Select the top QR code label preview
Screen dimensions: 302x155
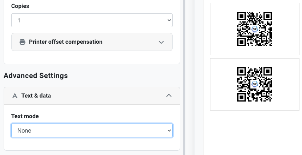[x=255, y=29]
